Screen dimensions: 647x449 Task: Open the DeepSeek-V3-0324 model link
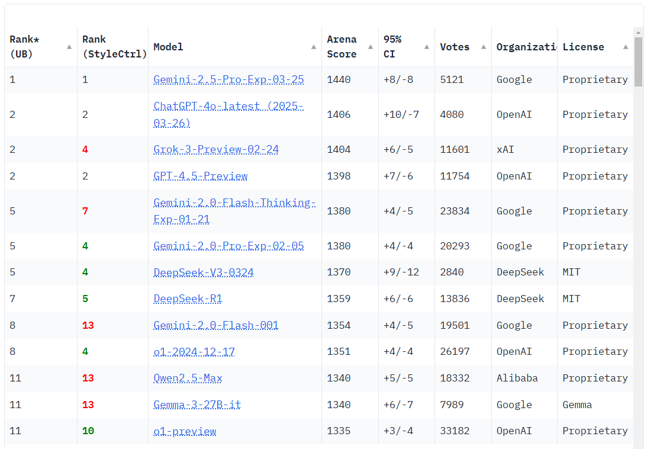[x=204, y=272]
